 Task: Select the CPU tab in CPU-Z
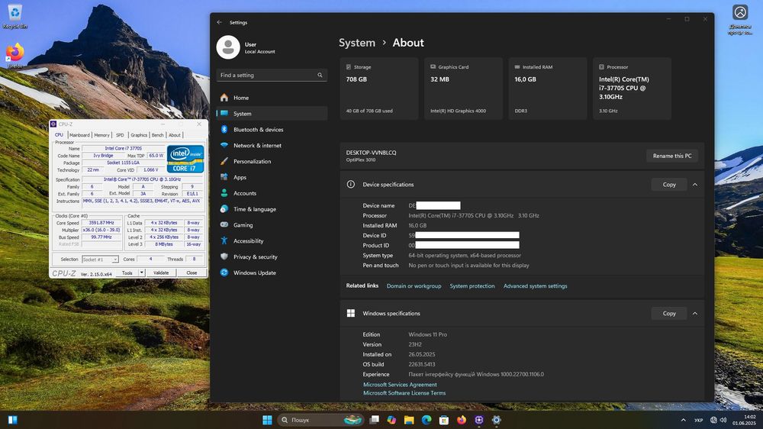point(59,135)
